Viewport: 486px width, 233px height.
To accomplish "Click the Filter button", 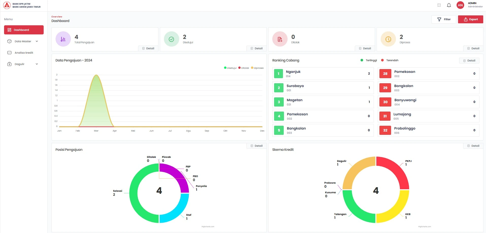I will click(444, 19).
